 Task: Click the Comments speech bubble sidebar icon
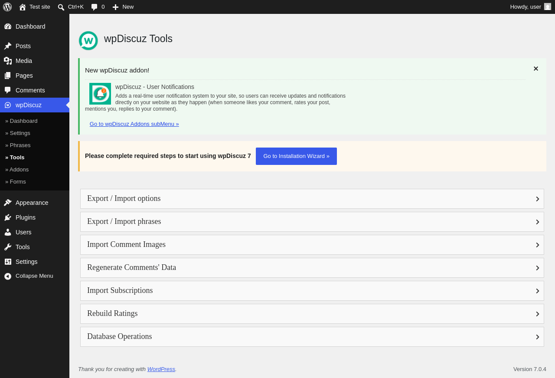pyautogui.click(x=8, y=90)
